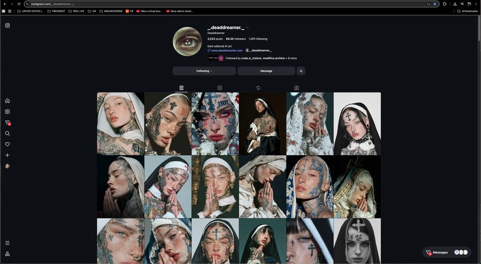Open post with blue-white floral veil face
The image size is (481, 264).
[310, 187]
